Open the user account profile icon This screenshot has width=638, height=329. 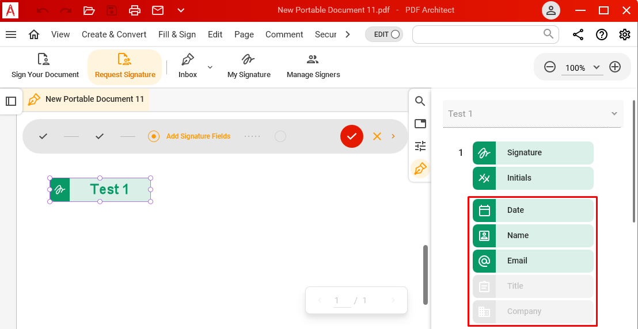551,10
